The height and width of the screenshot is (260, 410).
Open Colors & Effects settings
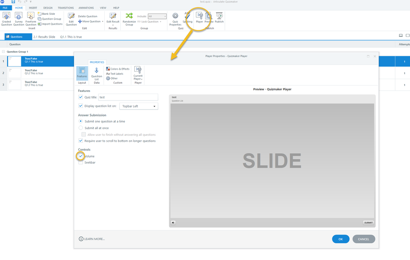tap(118, 69)
